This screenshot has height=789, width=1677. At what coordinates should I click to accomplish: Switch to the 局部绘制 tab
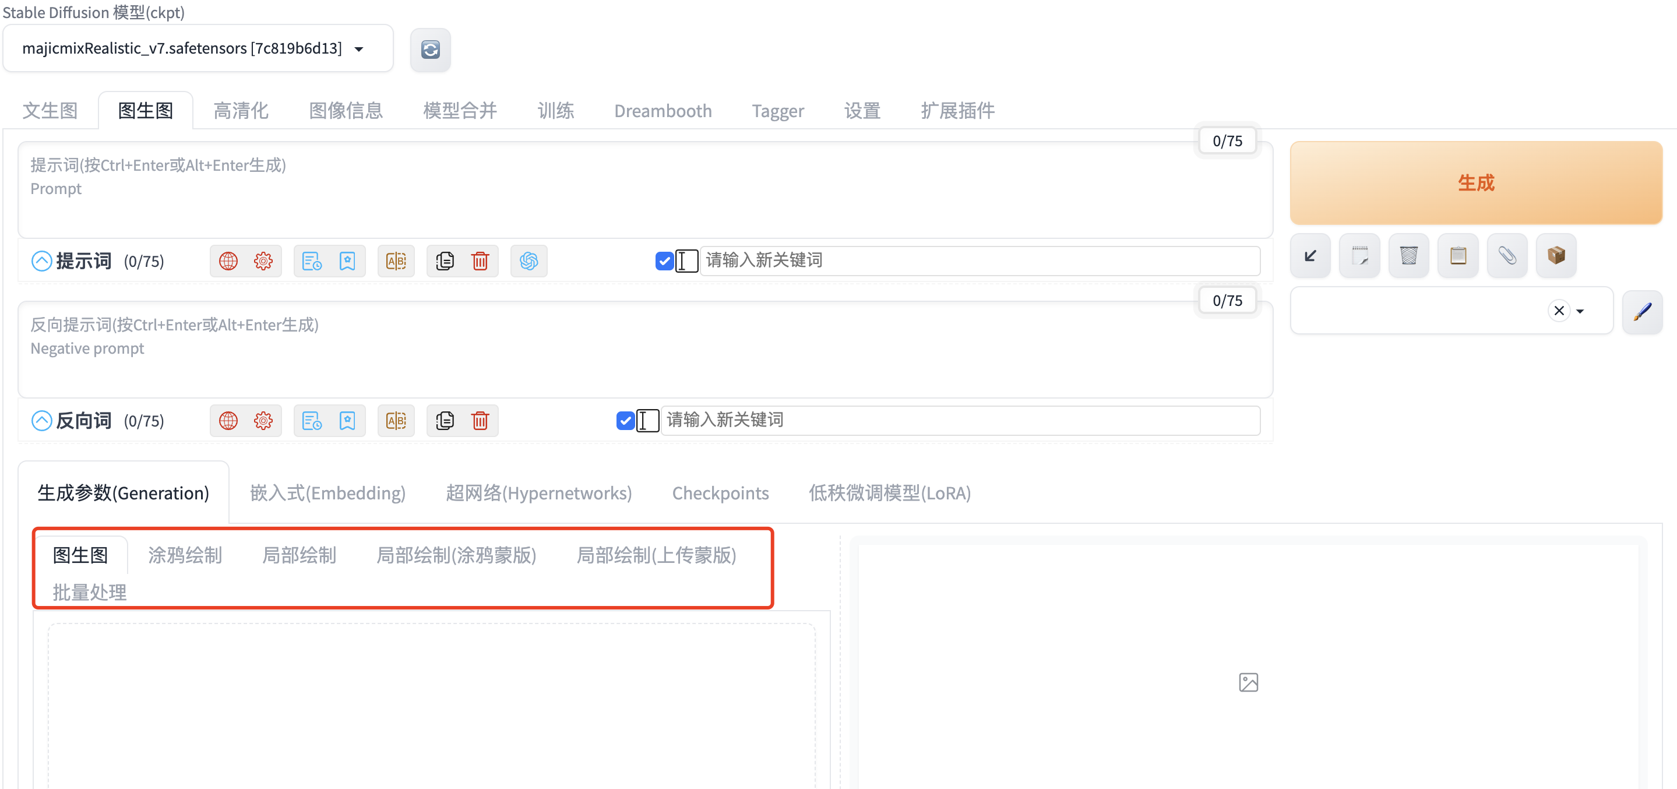[300, 554]
